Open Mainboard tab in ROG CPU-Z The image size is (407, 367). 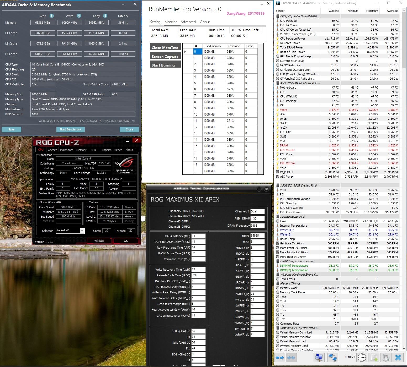(67, 150)
